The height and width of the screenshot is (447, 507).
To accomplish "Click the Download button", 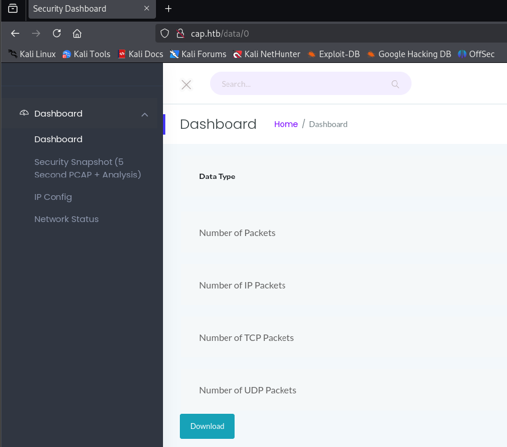I will pyautogui.click(x=207, y=426).
